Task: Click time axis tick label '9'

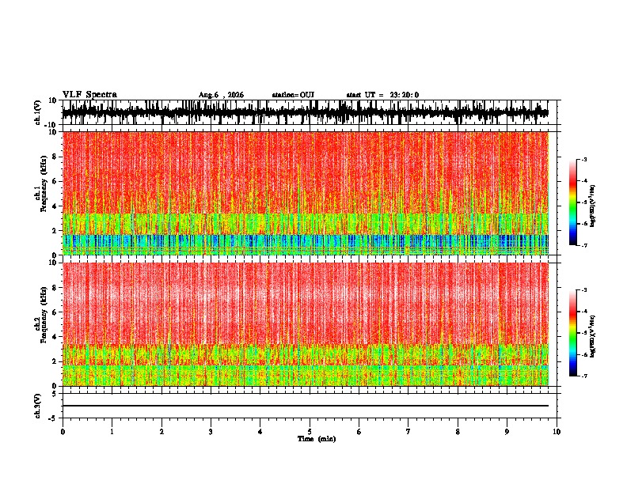Action: pyautogui.click(x=507, y=432)
